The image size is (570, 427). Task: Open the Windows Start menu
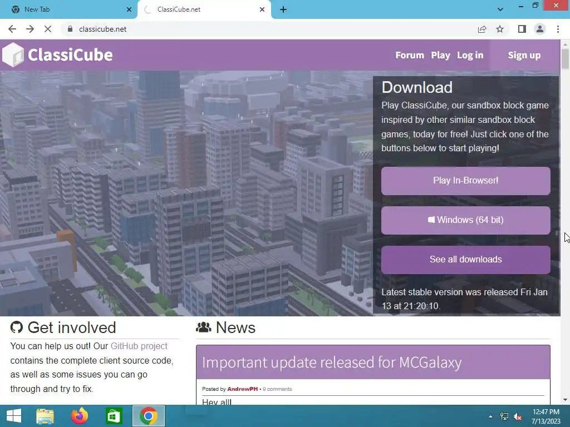[x=14, y=416]
